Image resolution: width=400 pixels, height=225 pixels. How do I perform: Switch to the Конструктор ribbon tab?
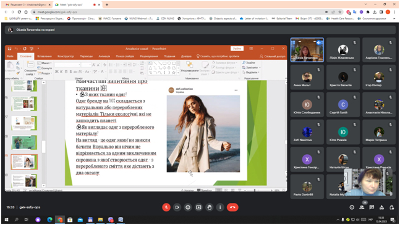point(66,56)
